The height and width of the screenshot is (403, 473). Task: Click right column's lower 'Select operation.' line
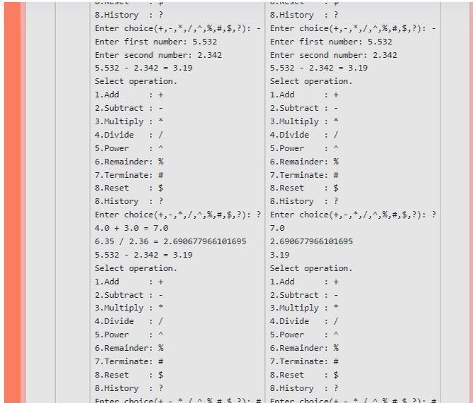click(x=311, y=268)
